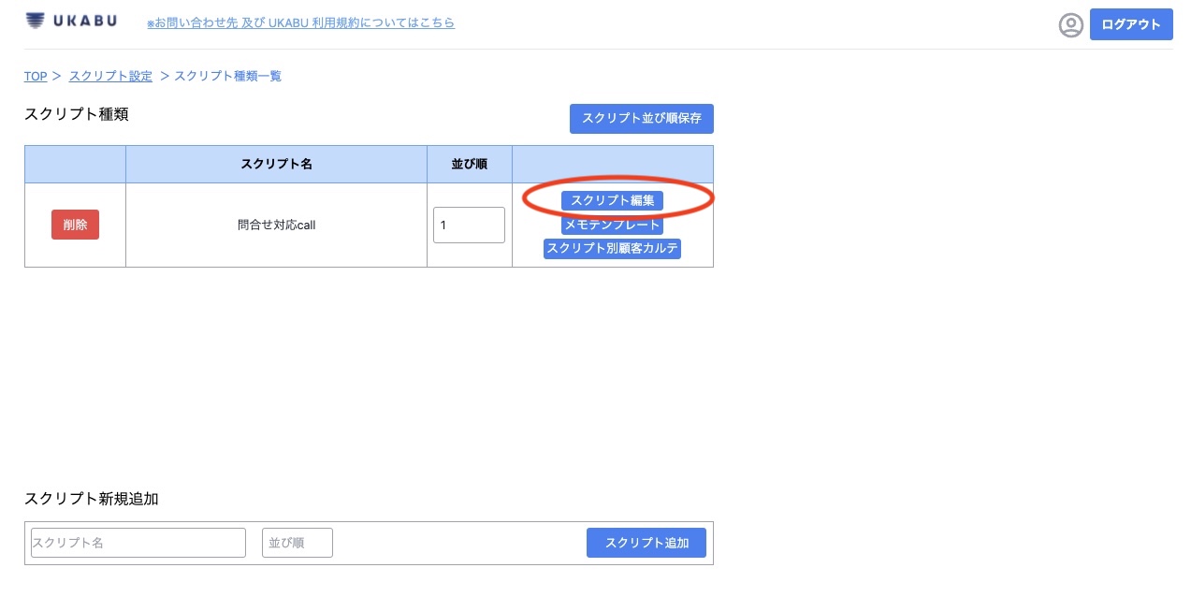Click the UKABU logo
The width and height of the screenshot is (1191, 597).
coord(71,21)
